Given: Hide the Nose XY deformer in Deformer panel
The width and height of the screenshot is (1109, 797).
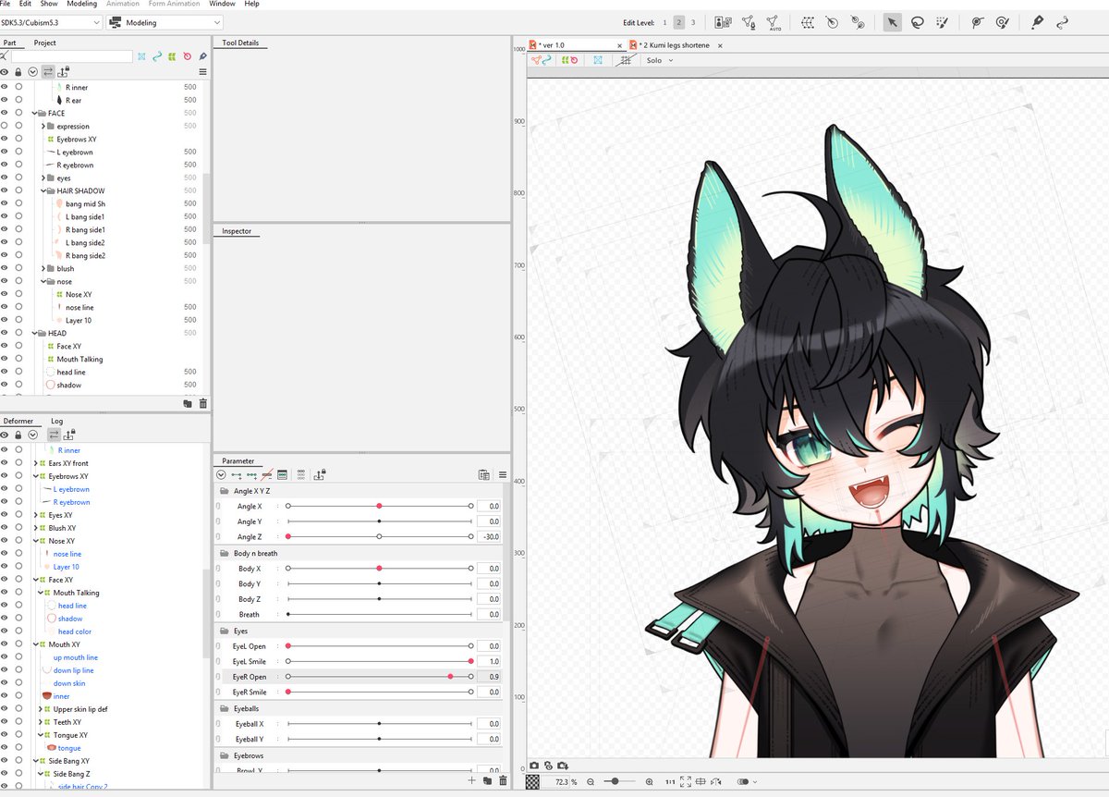Looking at the screenshot, I should click(4, 541).
